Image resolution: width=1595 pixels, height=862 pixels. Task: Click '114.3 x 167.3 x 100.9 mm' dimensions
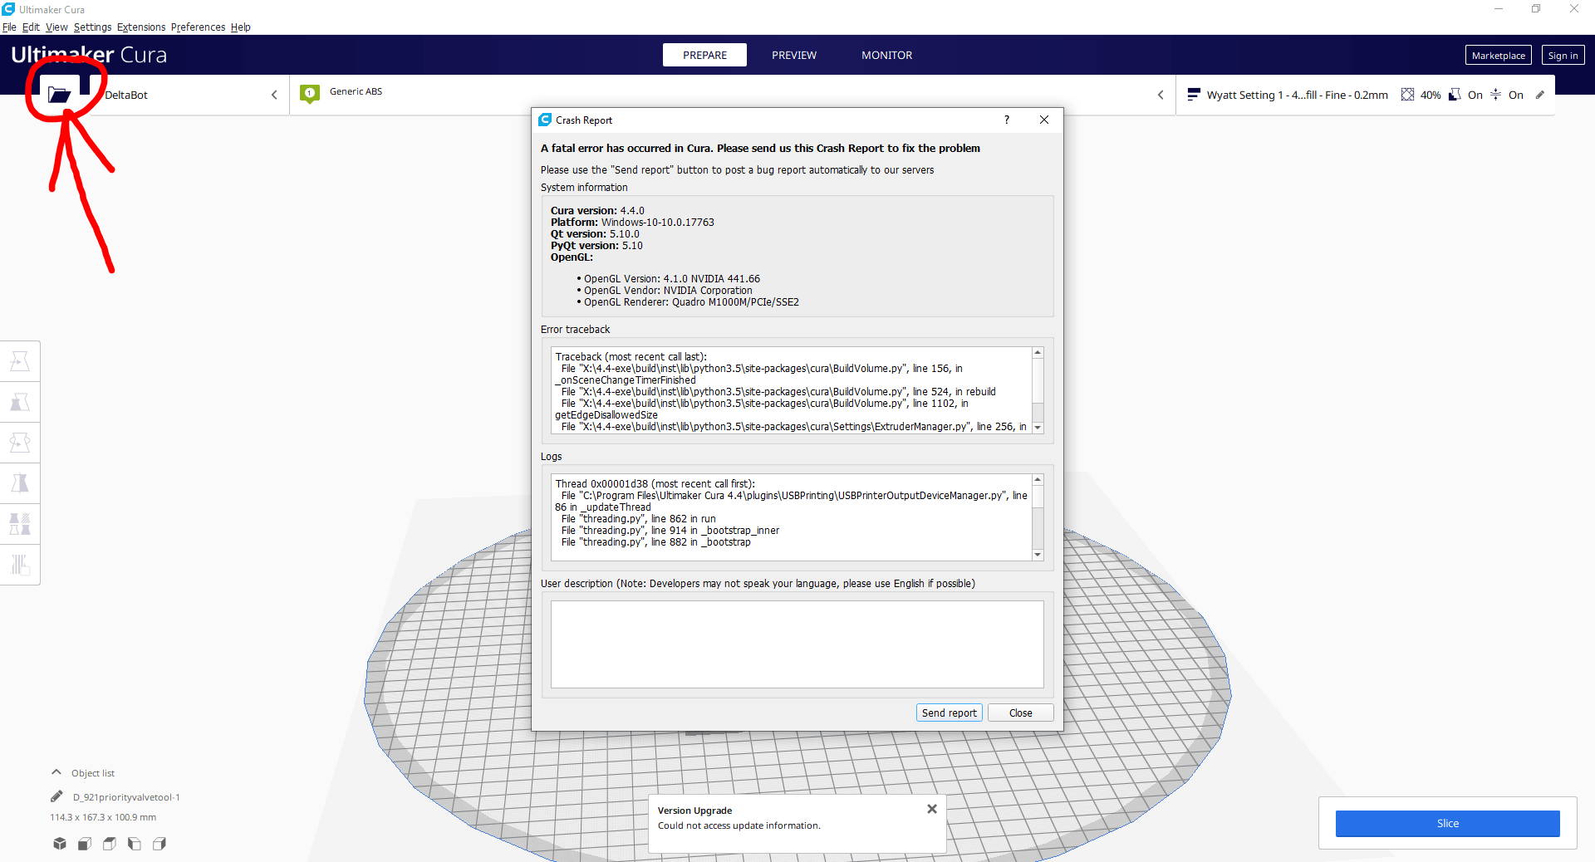[x=103, y=817]
